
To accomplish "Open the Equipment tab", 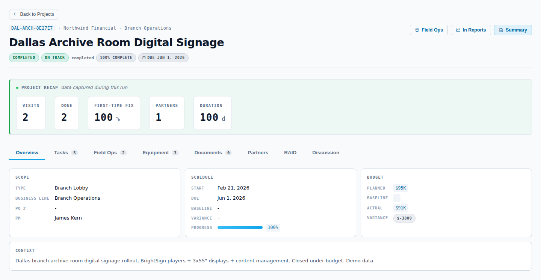I will 160,153.
